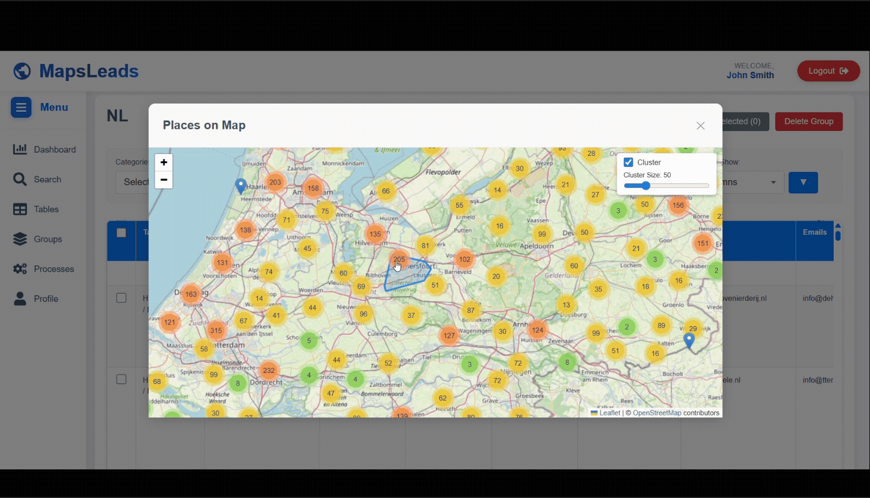Zoom in on the map
The height and width of the screenshot is (498, 870).
pyautogui.click(x=164, y=163)
